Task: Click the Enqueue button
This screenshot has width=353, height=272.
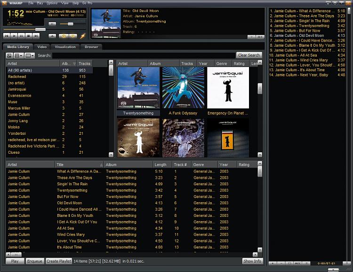Action: (x=35, y=261)
